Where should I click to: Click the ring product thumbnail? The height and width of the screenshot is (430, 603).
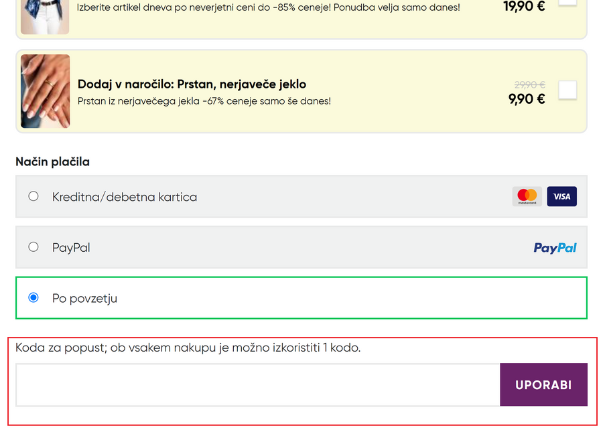click(x=46, y=91)
